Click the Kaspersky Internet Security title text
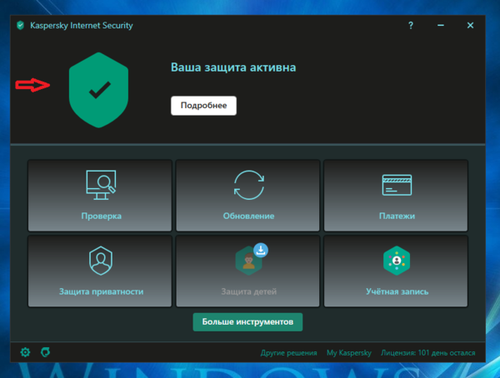The image size is (500, 378). click(x=82, y=26)
